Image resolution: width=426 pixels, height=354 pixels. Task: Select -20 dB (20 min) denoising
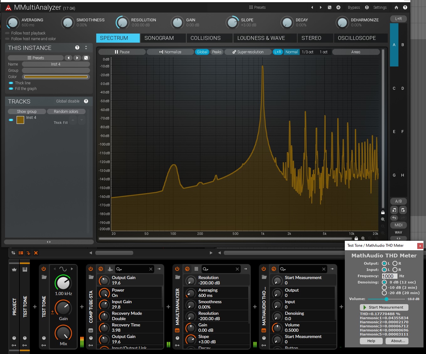[x=384, y=293]
